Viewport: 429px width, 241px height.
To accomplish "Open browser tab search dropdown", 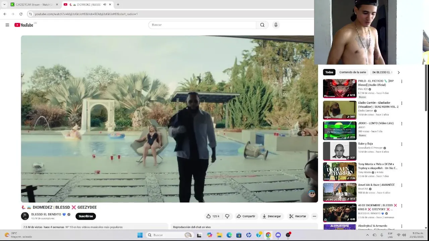I will click(x=4, y=5).
